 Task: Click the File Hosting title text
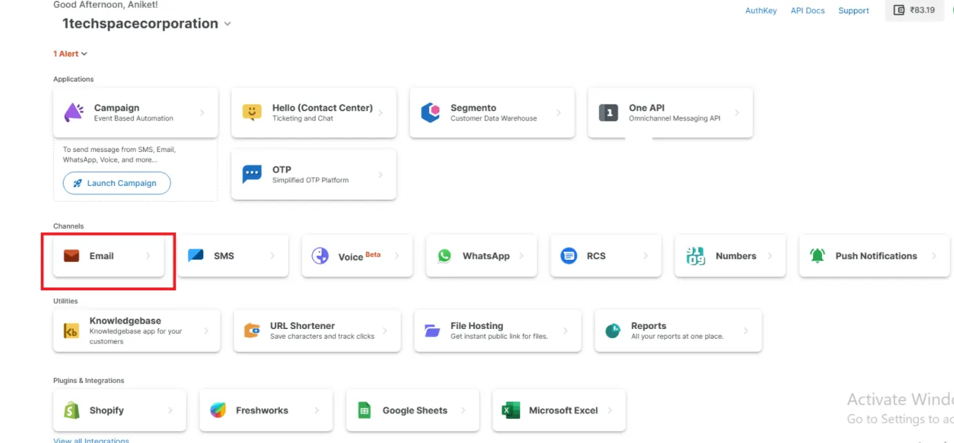[477, 326]
